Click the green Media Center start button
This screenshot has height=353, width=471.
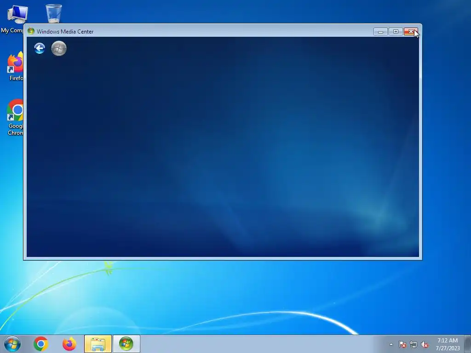(59, 48)
